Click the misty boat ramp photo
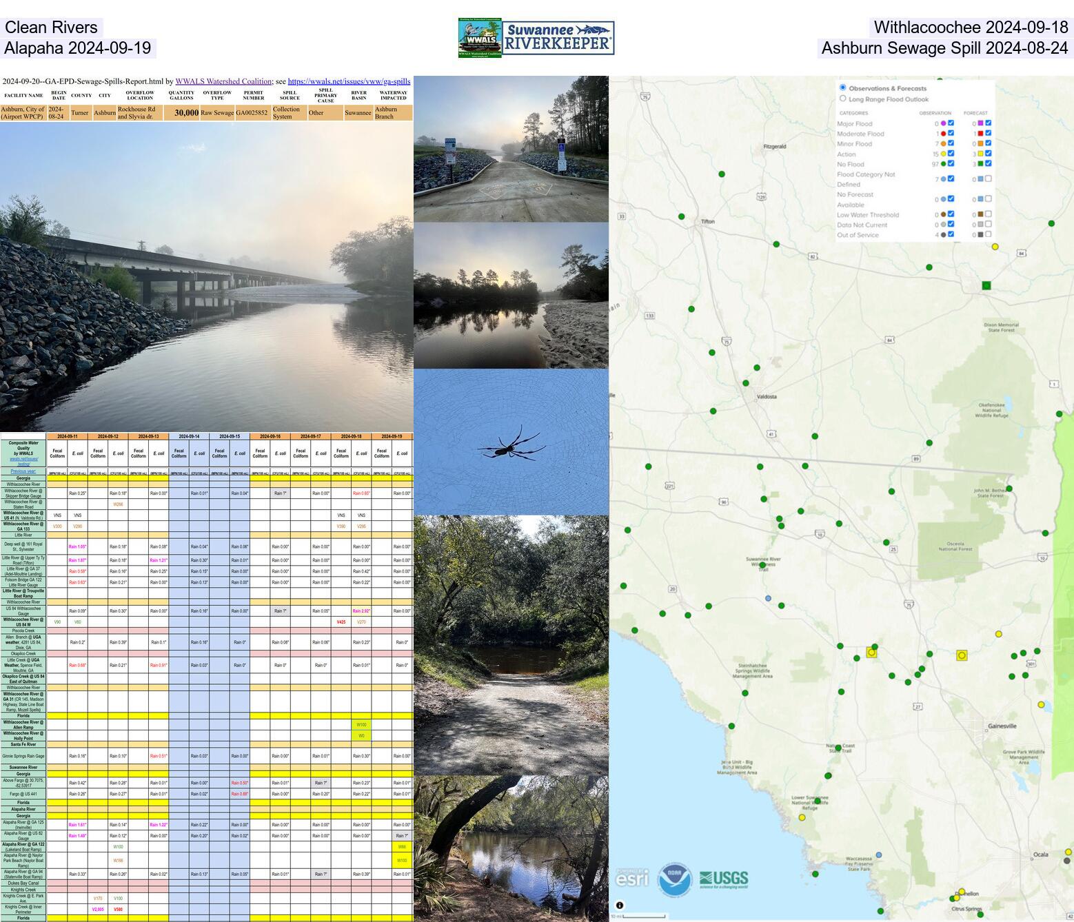The image size is (1074, 922). [511, 149]
